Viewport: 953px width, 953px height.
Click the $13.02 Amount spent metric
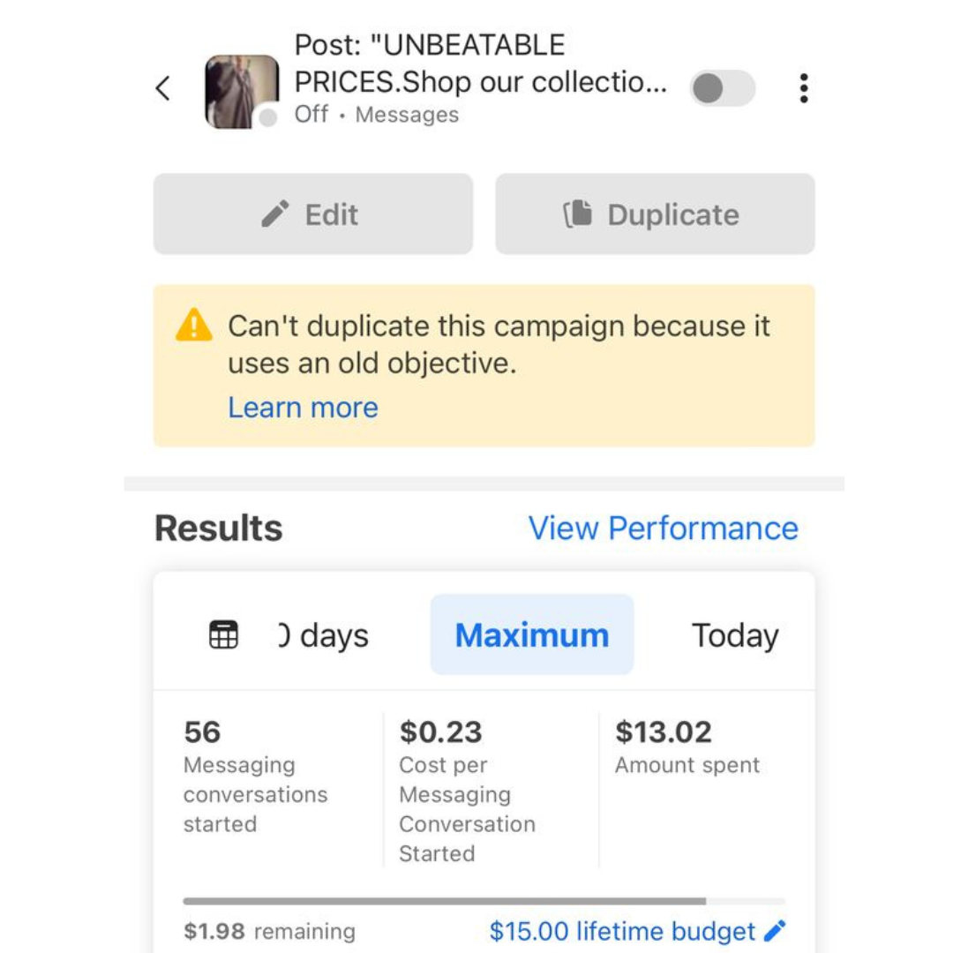point(687,747)
